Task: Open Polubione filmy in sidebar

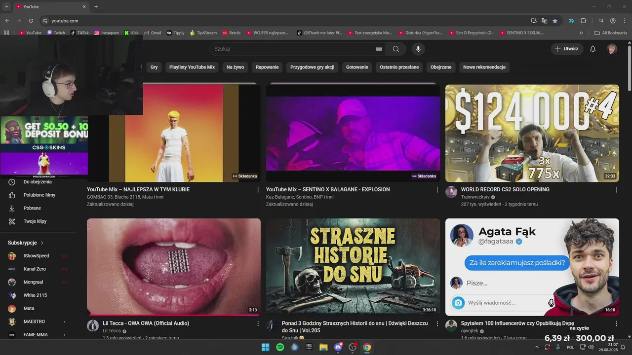Action: coord(38,195)
